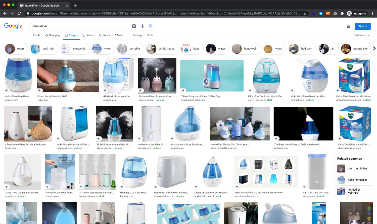
Task: Click the Google logo
Action: (13, 26)
